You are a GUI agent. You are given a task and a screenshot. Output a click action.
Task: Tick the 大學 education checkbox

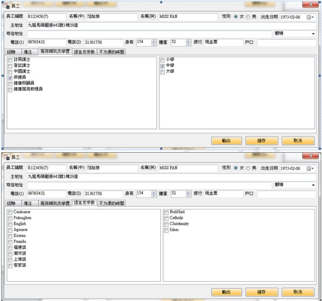(162, 72)
